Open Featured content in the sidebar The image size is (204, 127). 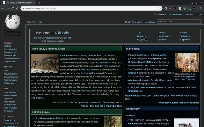point(11,49)
